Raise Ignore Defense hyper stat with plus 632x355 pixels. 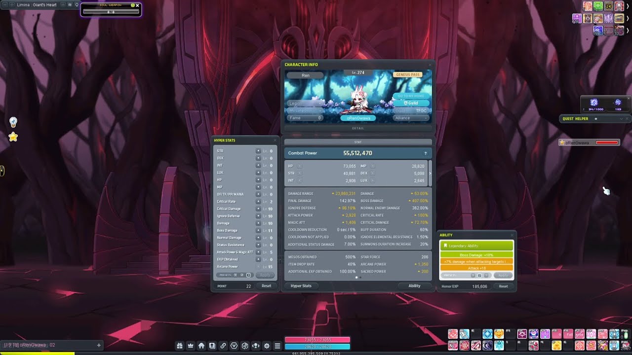tap(258, 216)
